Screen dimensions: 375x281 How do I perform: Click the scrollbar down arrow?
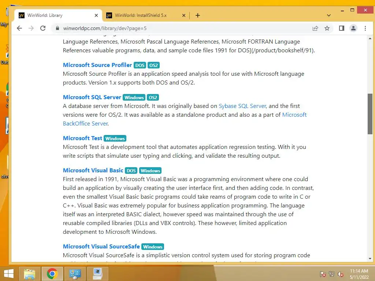[370, 259]
